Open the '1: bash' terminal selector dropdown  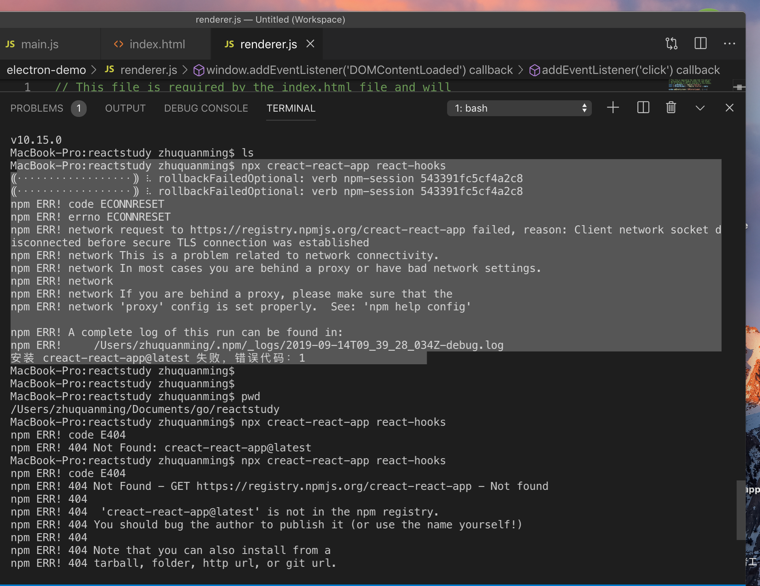coord(519,108)
